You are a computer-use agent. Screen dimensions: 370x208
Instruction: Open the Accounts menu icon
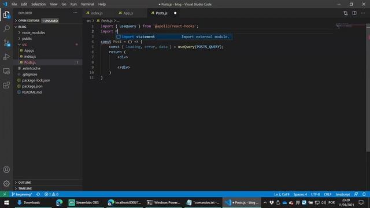(6, 169)
